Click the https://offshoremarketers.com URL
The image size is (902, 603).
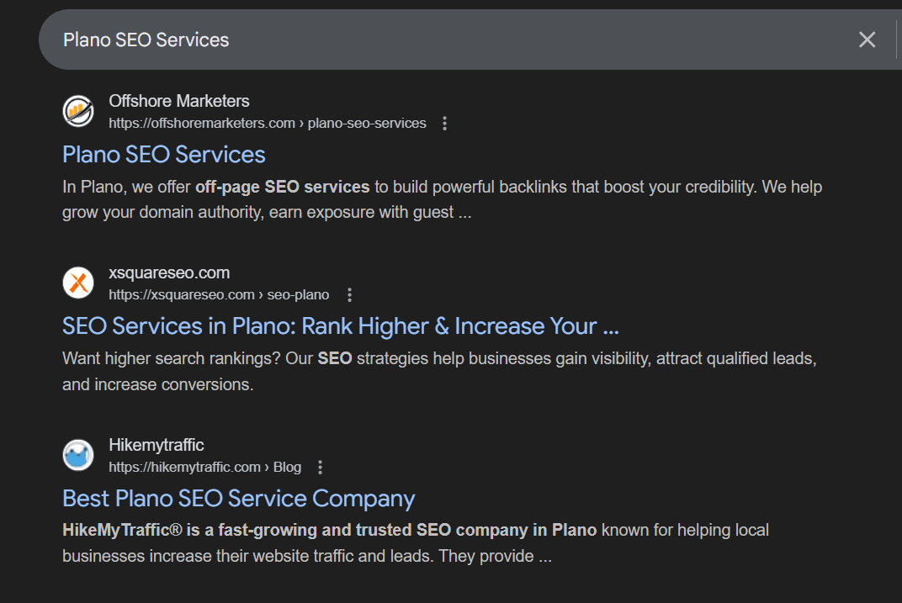click(x=201, y=123)
